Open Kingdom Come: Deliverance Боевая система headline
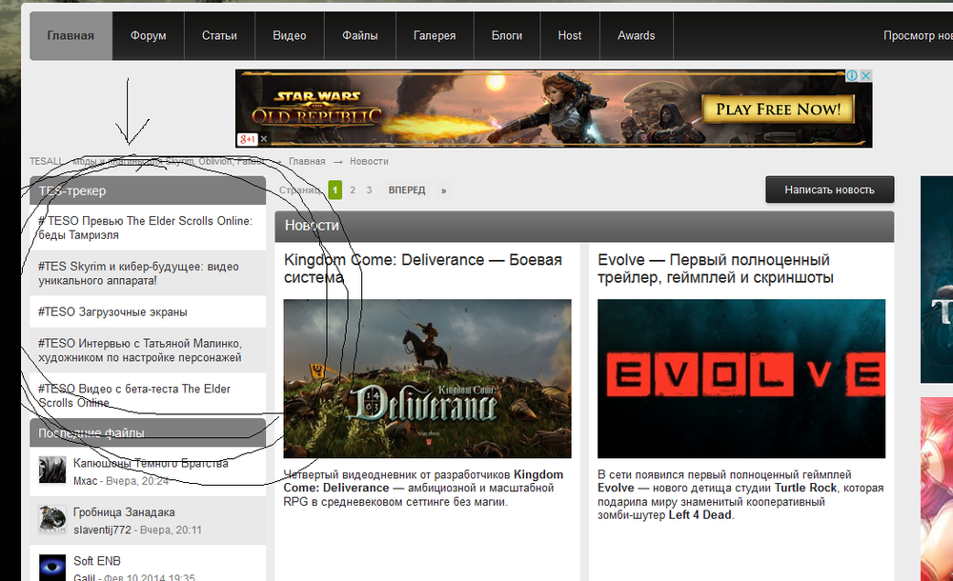Viewport: 953px width, 581px height. click(x=423, y=269)
